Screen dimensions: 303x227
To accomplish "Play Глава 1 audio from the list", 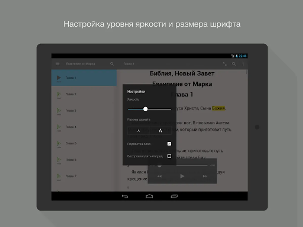I will tap(59, 78).
